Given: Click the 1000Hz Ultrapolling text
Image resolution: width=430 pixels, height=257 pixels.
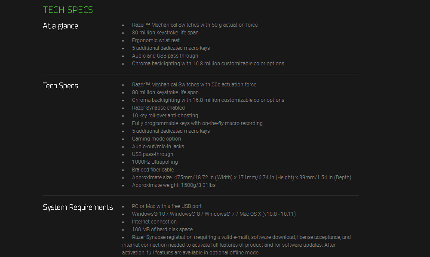Looking at the screenshot, I should 155,162.
